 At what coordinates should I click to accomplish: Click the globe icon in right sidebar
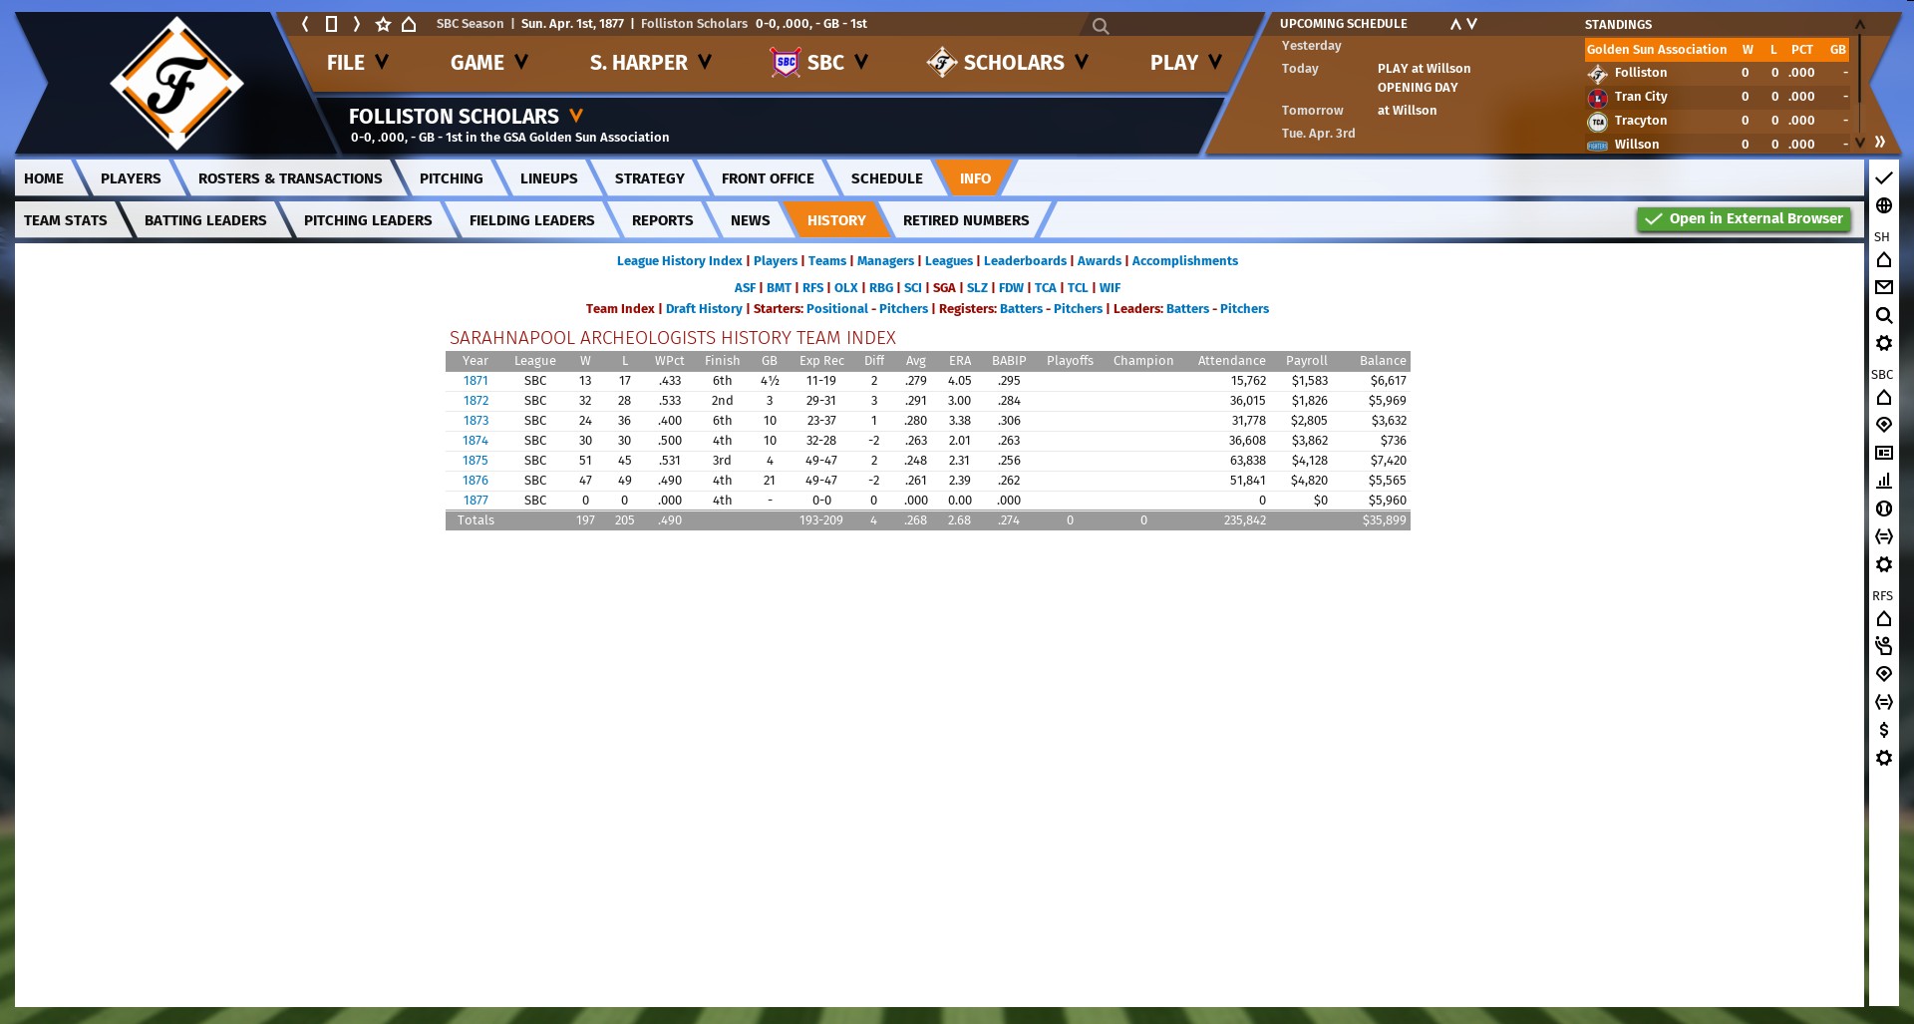pos(1883,205)
